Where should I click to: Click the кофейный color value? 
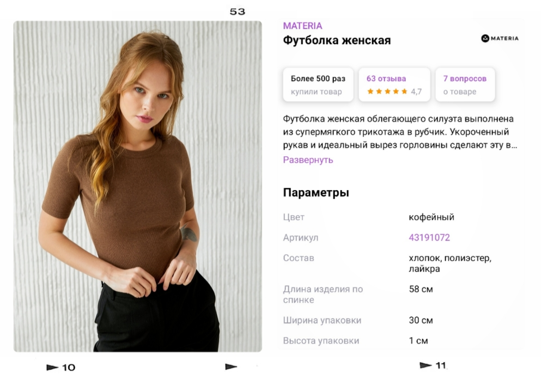tap(431, 217)
